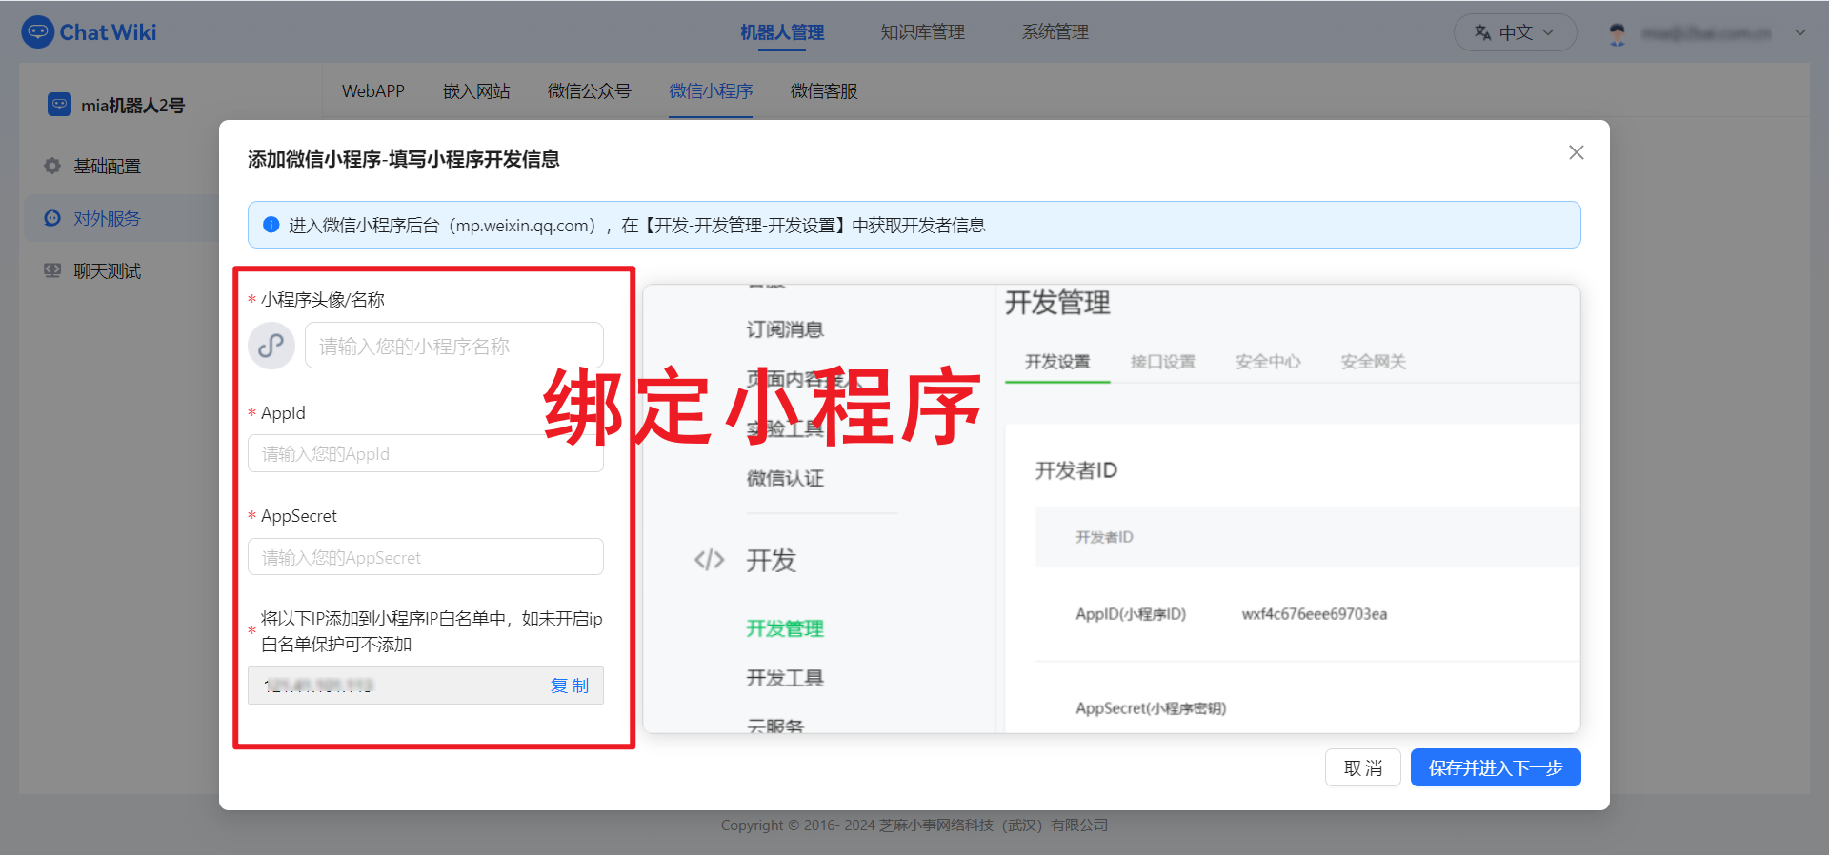Click the mini program avatar placeholder icon
This screenshot has height=855, width=1829.
[271, 345]
